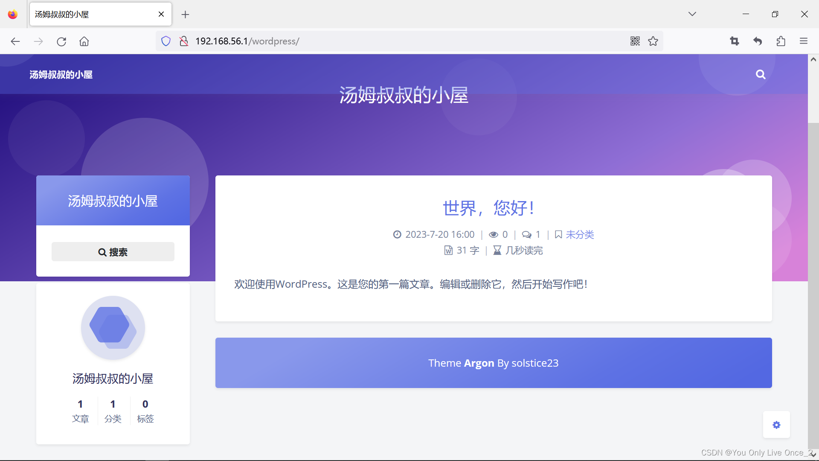Click site title in navbar

coord(61,75)
